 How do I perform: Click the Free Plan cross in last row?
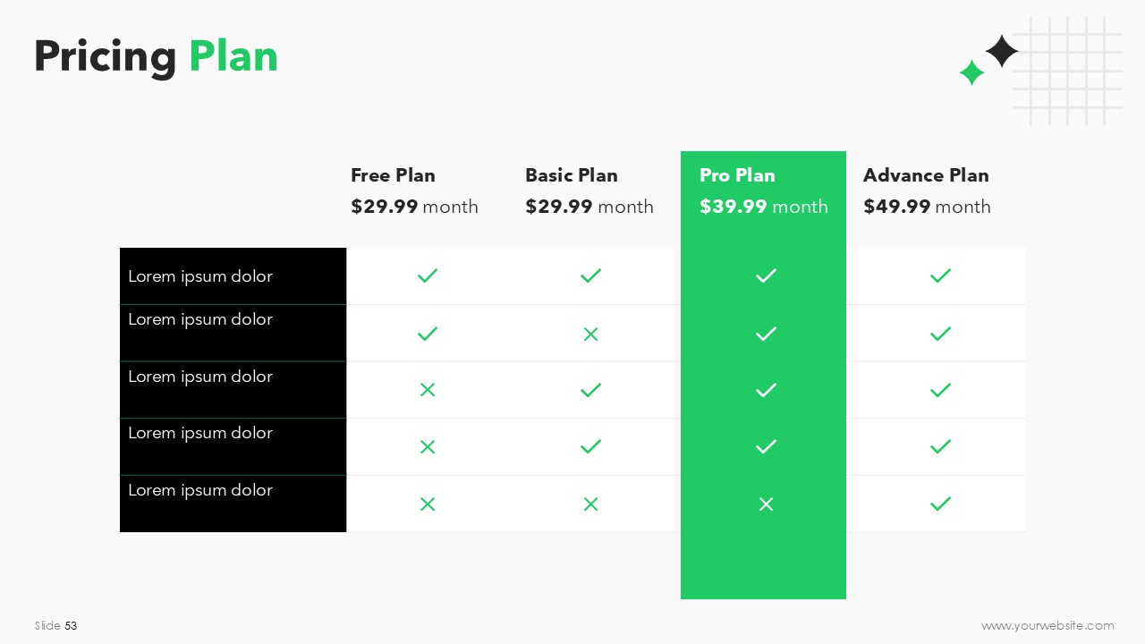428,504
